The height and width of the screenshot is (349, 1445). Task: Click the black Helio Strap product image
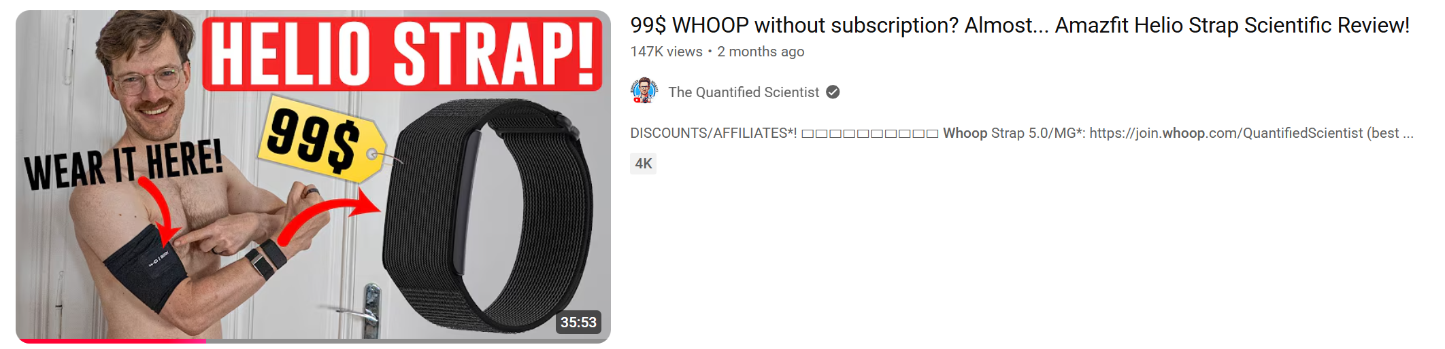[x=485, y=215]
